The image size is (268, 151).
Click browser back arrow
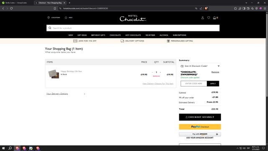click(x=3, y=8)
